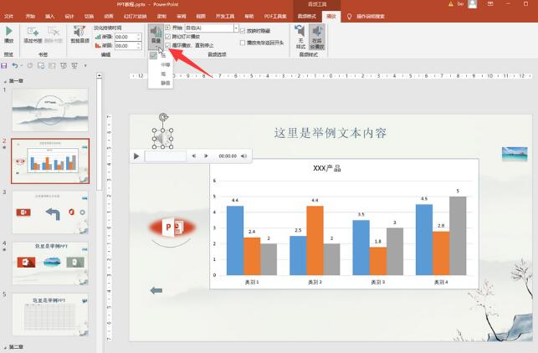Click the Add Bookmark (添加书签) icon
Screen dimensions: 538x353
click(x=33, y=32)
